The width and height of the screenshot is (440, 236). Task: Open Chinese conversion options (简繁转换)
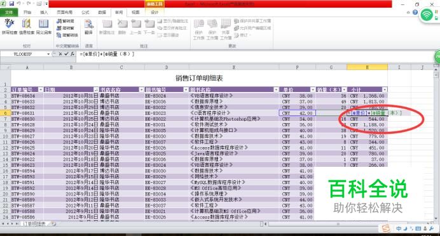(x=67, y=35)
